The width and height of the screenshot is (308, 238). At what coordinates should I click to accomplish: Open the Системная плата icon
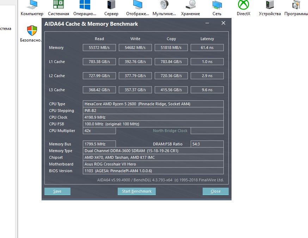pyautogui.click(x=58, y=5)
